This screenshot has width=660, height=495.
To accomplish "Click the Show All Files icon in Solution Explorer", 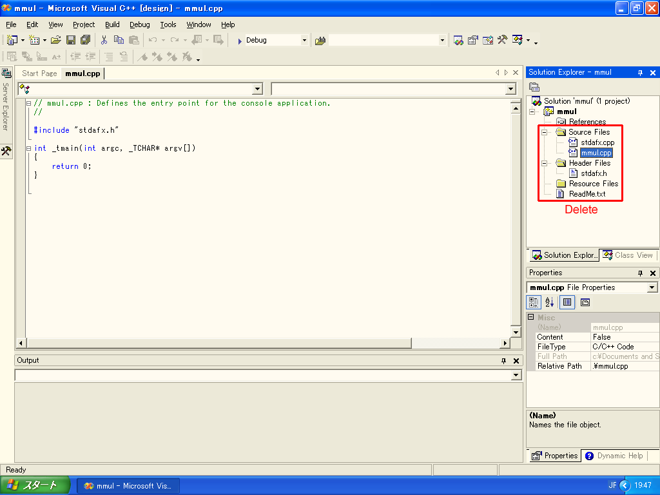I will (534, 87).
